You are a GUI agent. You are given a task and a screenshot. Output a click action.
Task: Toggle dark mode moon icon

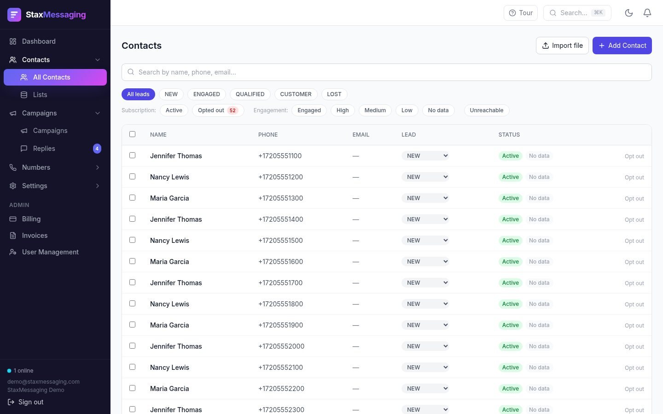click(629, 13)
